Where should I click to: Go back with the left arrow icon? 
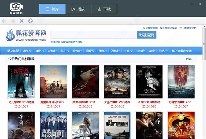pyautogui.click(x=4, y=21)
